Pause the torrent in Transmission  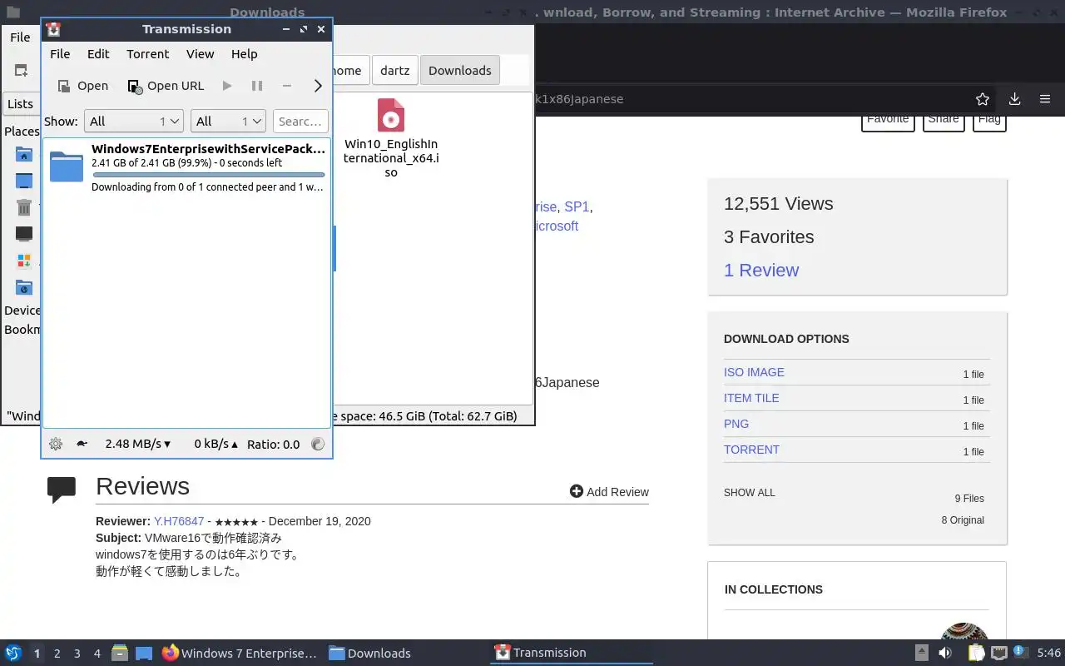[x=257, y=86]
